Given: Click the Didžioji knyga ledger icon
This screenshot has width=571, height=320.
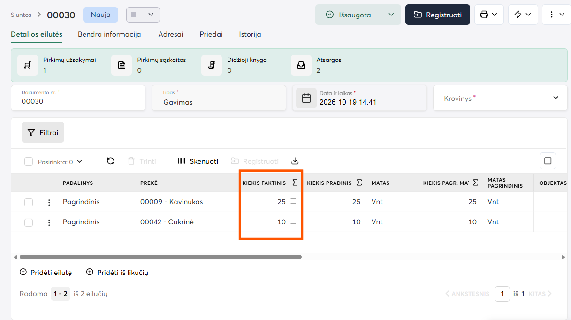Looking at the screenshot, I should click(x=212, y=65).
